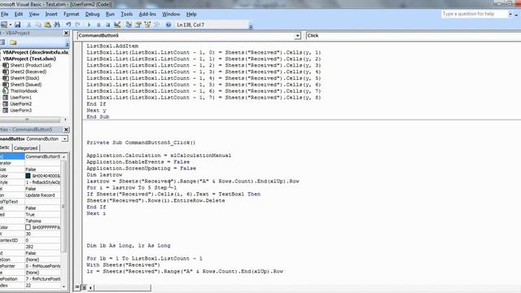
Task: Click the Private Sub CommandButton5_Click() line
Action: [141, 143]
